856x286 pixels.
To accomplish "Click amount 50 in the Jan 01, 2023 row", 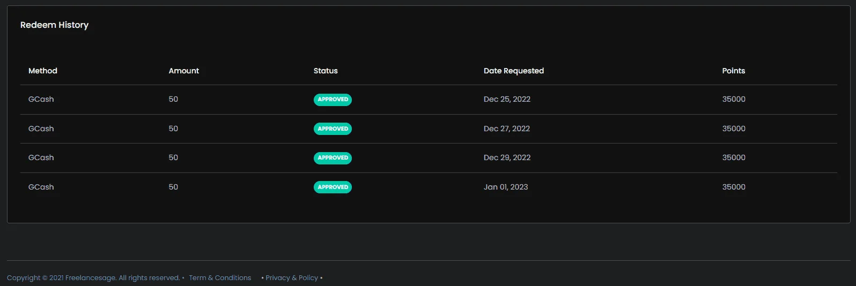I will coord(173,187).
